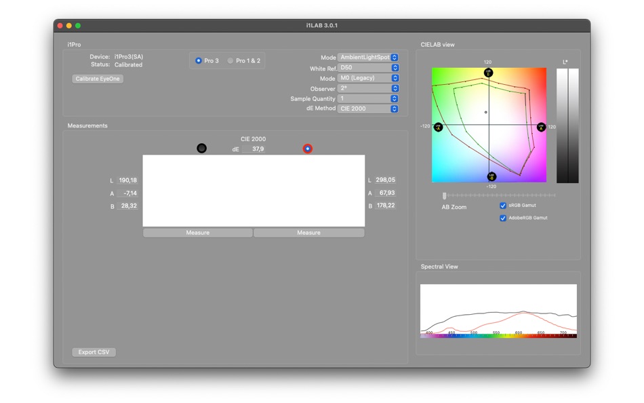Viewport: 644px width, 403px height.
Task: Click the left L value field 190,18
Action: 127,180
